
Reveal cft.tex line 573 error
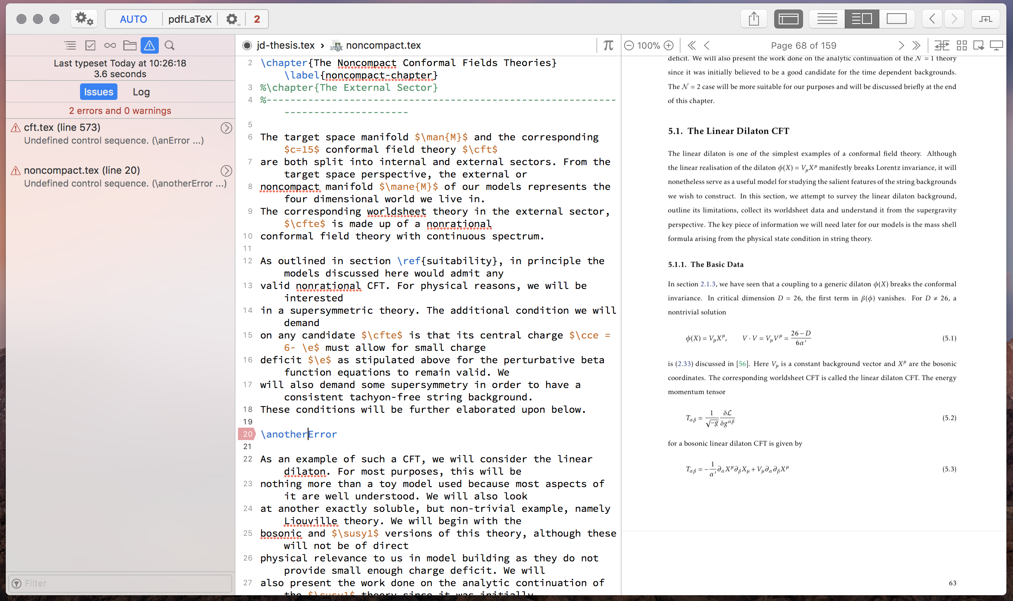226,128
